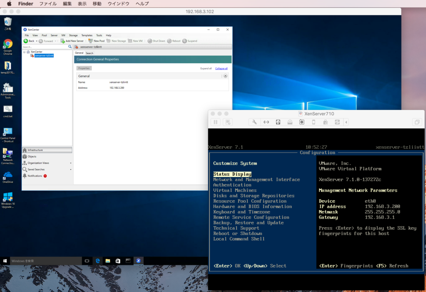Click Add New Server in XenCenter toolbar
This screenshot has width=426, height=292.
coord(72,41)
